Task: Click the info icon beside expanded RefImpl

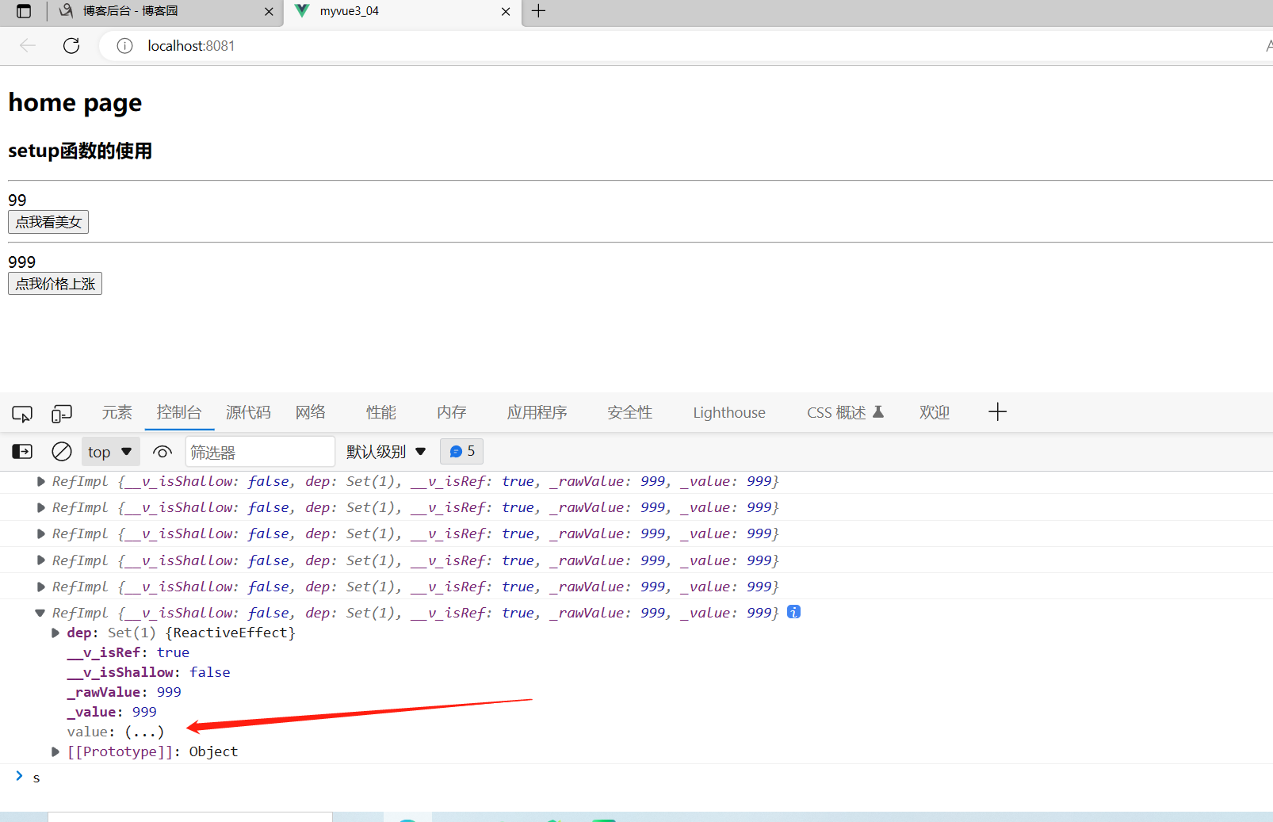Action: coord(793,612)
